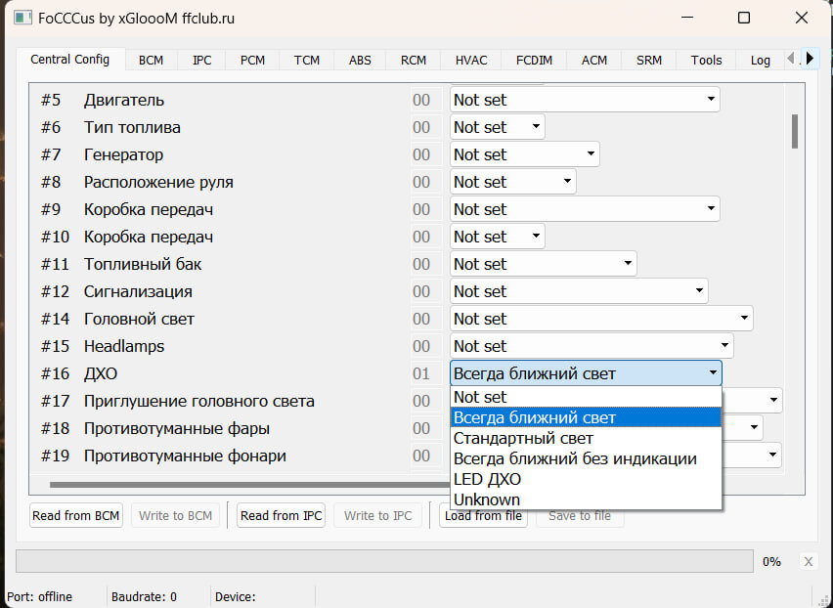Expand the #12 Сигнализация dropdown
The height and width of the screenshot is (608, 833).
tap(579, 291)
